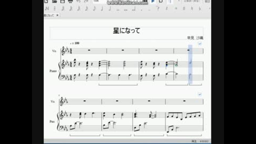
Task: Select the second system's line break marker
Action: click(200, 94)
